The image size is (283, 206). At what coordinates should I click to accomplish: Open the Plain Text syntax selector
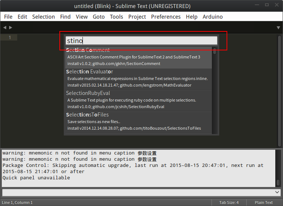click(264, 202)
